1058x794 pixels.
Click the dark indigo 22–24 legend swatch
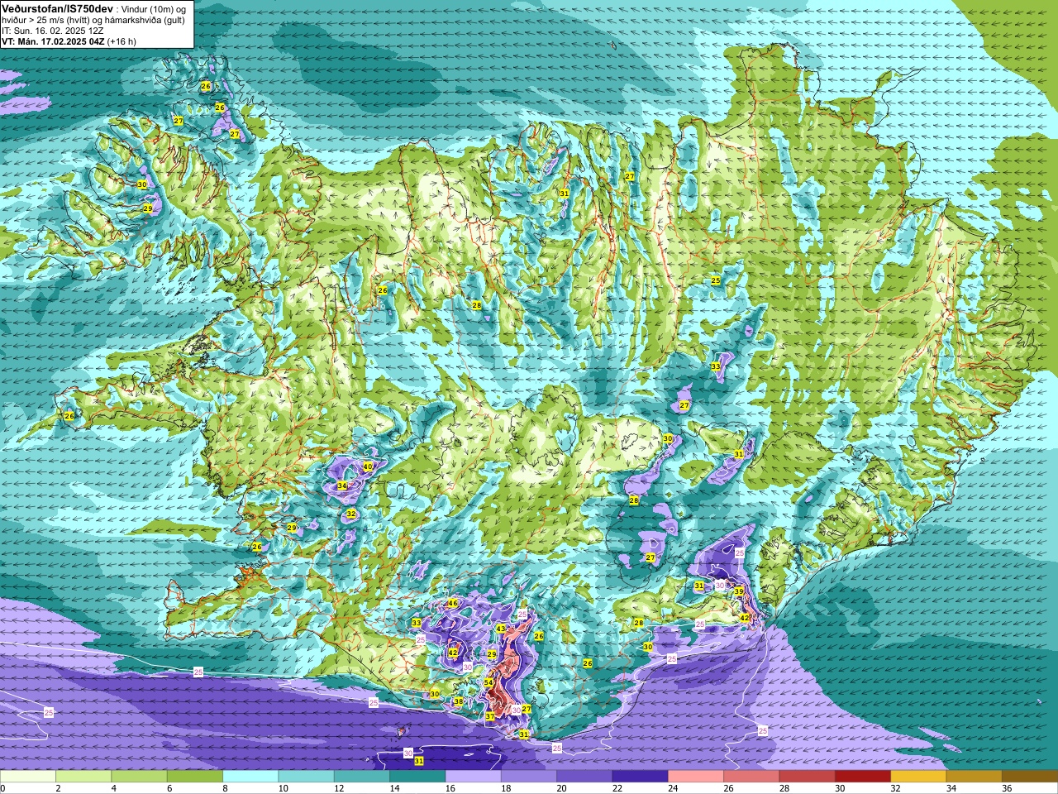point(640,777)
